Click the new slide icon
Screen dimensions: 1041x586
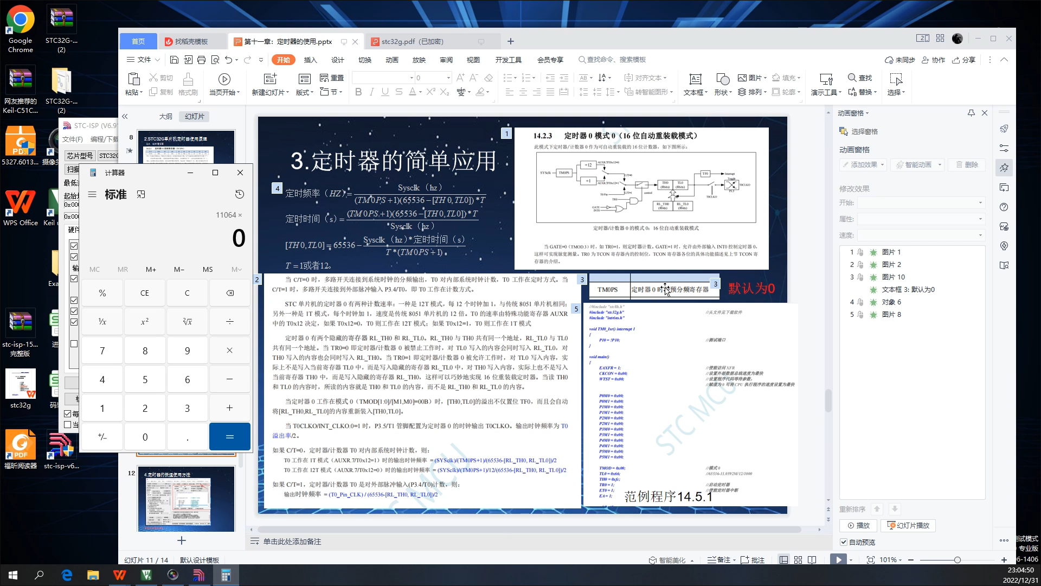pos(270,79)
